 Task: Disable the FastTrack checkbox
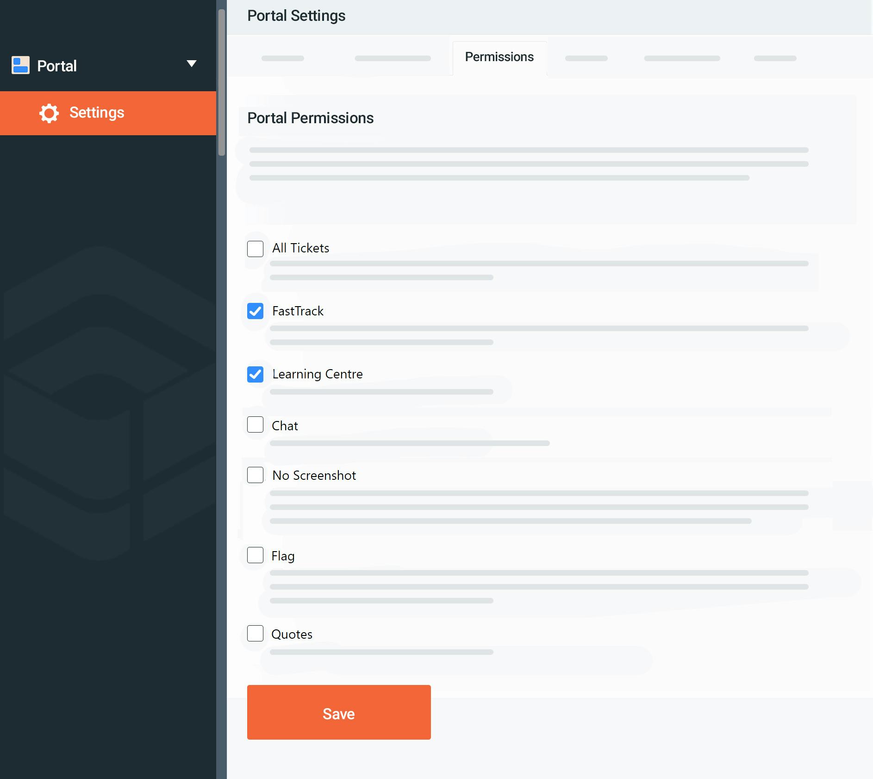tap(256, 311)
